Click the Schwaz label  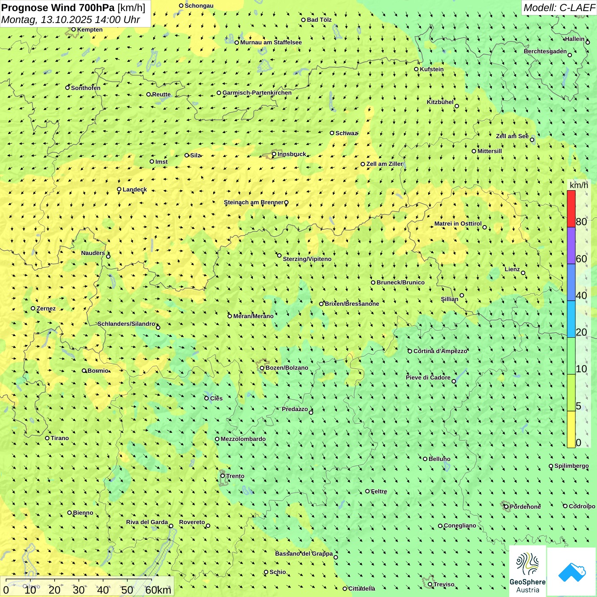tap(346, 133)
